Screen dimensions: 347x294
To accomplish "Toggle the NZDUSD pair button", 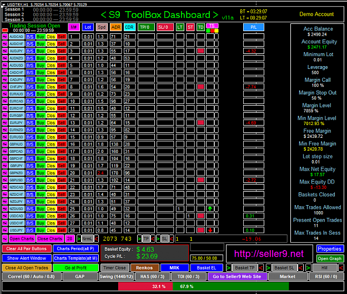I will pyautogui.click(x=17, y=209).
